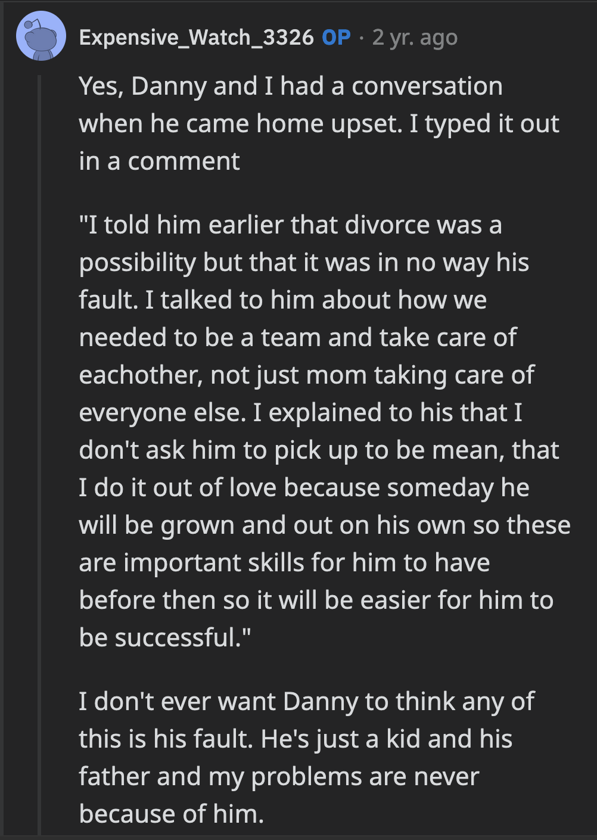Click the comment header row
This screenshot has height=840, width=597.
238,37
